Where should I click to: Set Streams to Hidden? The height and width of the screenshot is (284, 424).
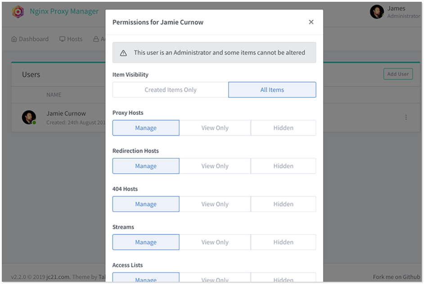click(x=283, y=242)
